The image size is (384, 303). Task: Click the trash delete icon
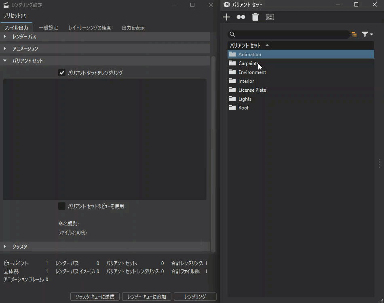(x=255, y=17)
